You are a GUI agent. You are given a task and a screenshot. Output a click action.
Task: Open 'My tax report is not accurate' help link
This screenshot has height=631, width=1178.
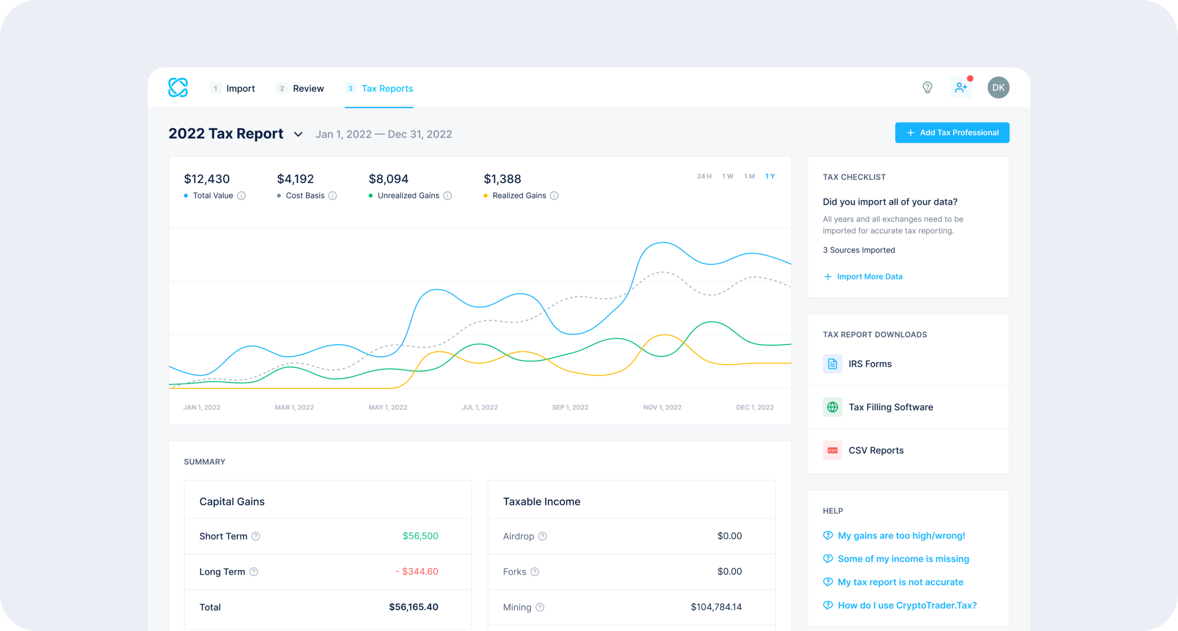900,582
